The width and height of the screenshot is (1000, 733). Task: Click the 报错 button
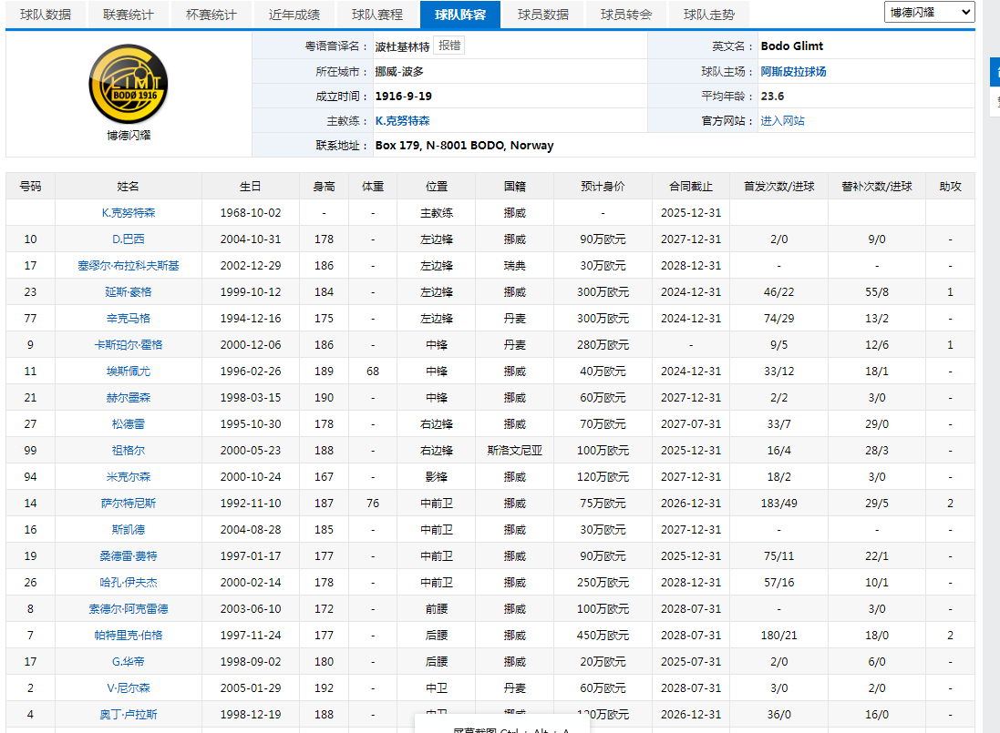pyautogui.click(x=449, y=46)
